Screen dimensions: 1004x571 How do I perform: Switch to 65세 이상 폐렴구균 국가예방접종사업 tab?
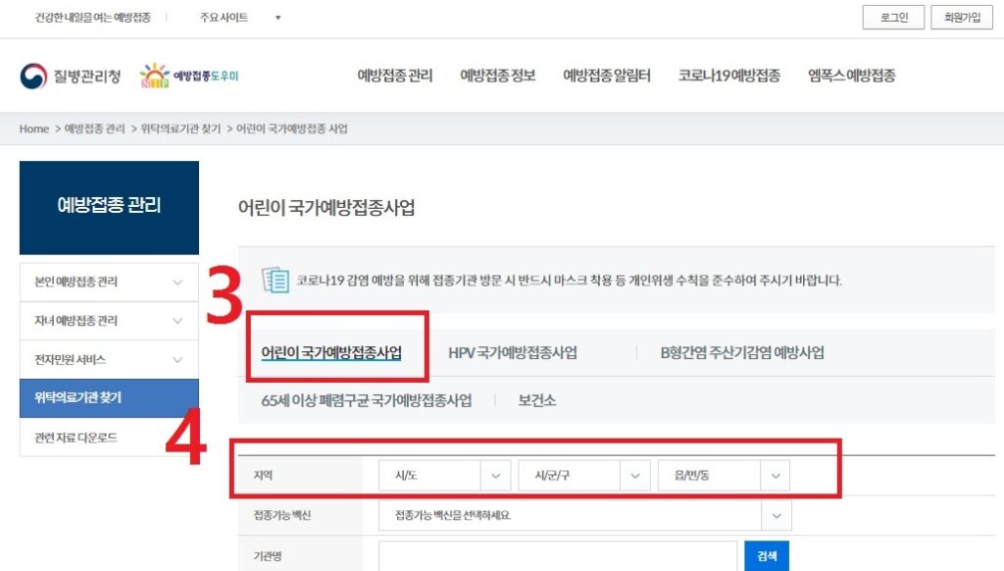tap(367, 400)
